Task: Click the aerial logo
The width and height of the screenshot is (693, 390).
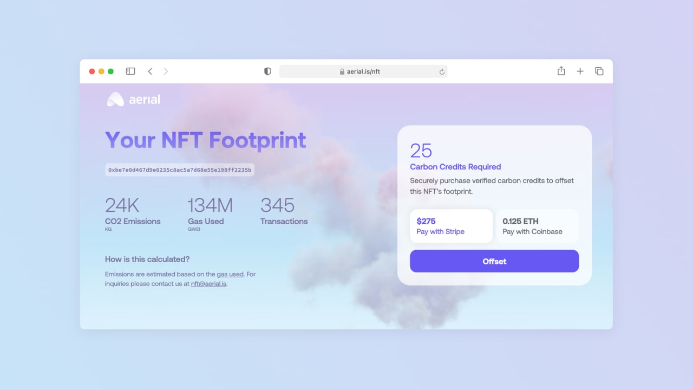Action: (133, 99)
